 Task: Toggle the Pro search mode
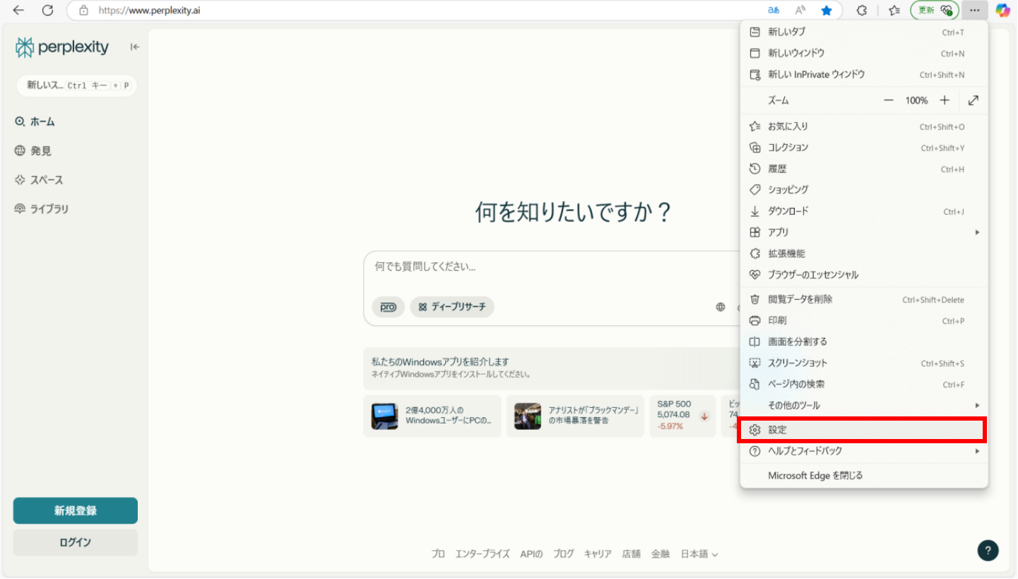[x=388, y=307]
